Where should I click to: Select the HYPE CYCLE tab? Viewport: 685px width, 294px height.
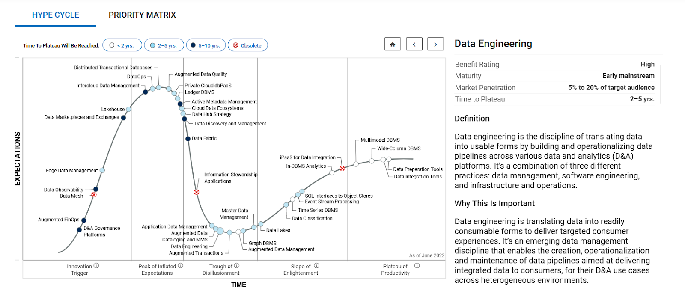click(55, 15)
